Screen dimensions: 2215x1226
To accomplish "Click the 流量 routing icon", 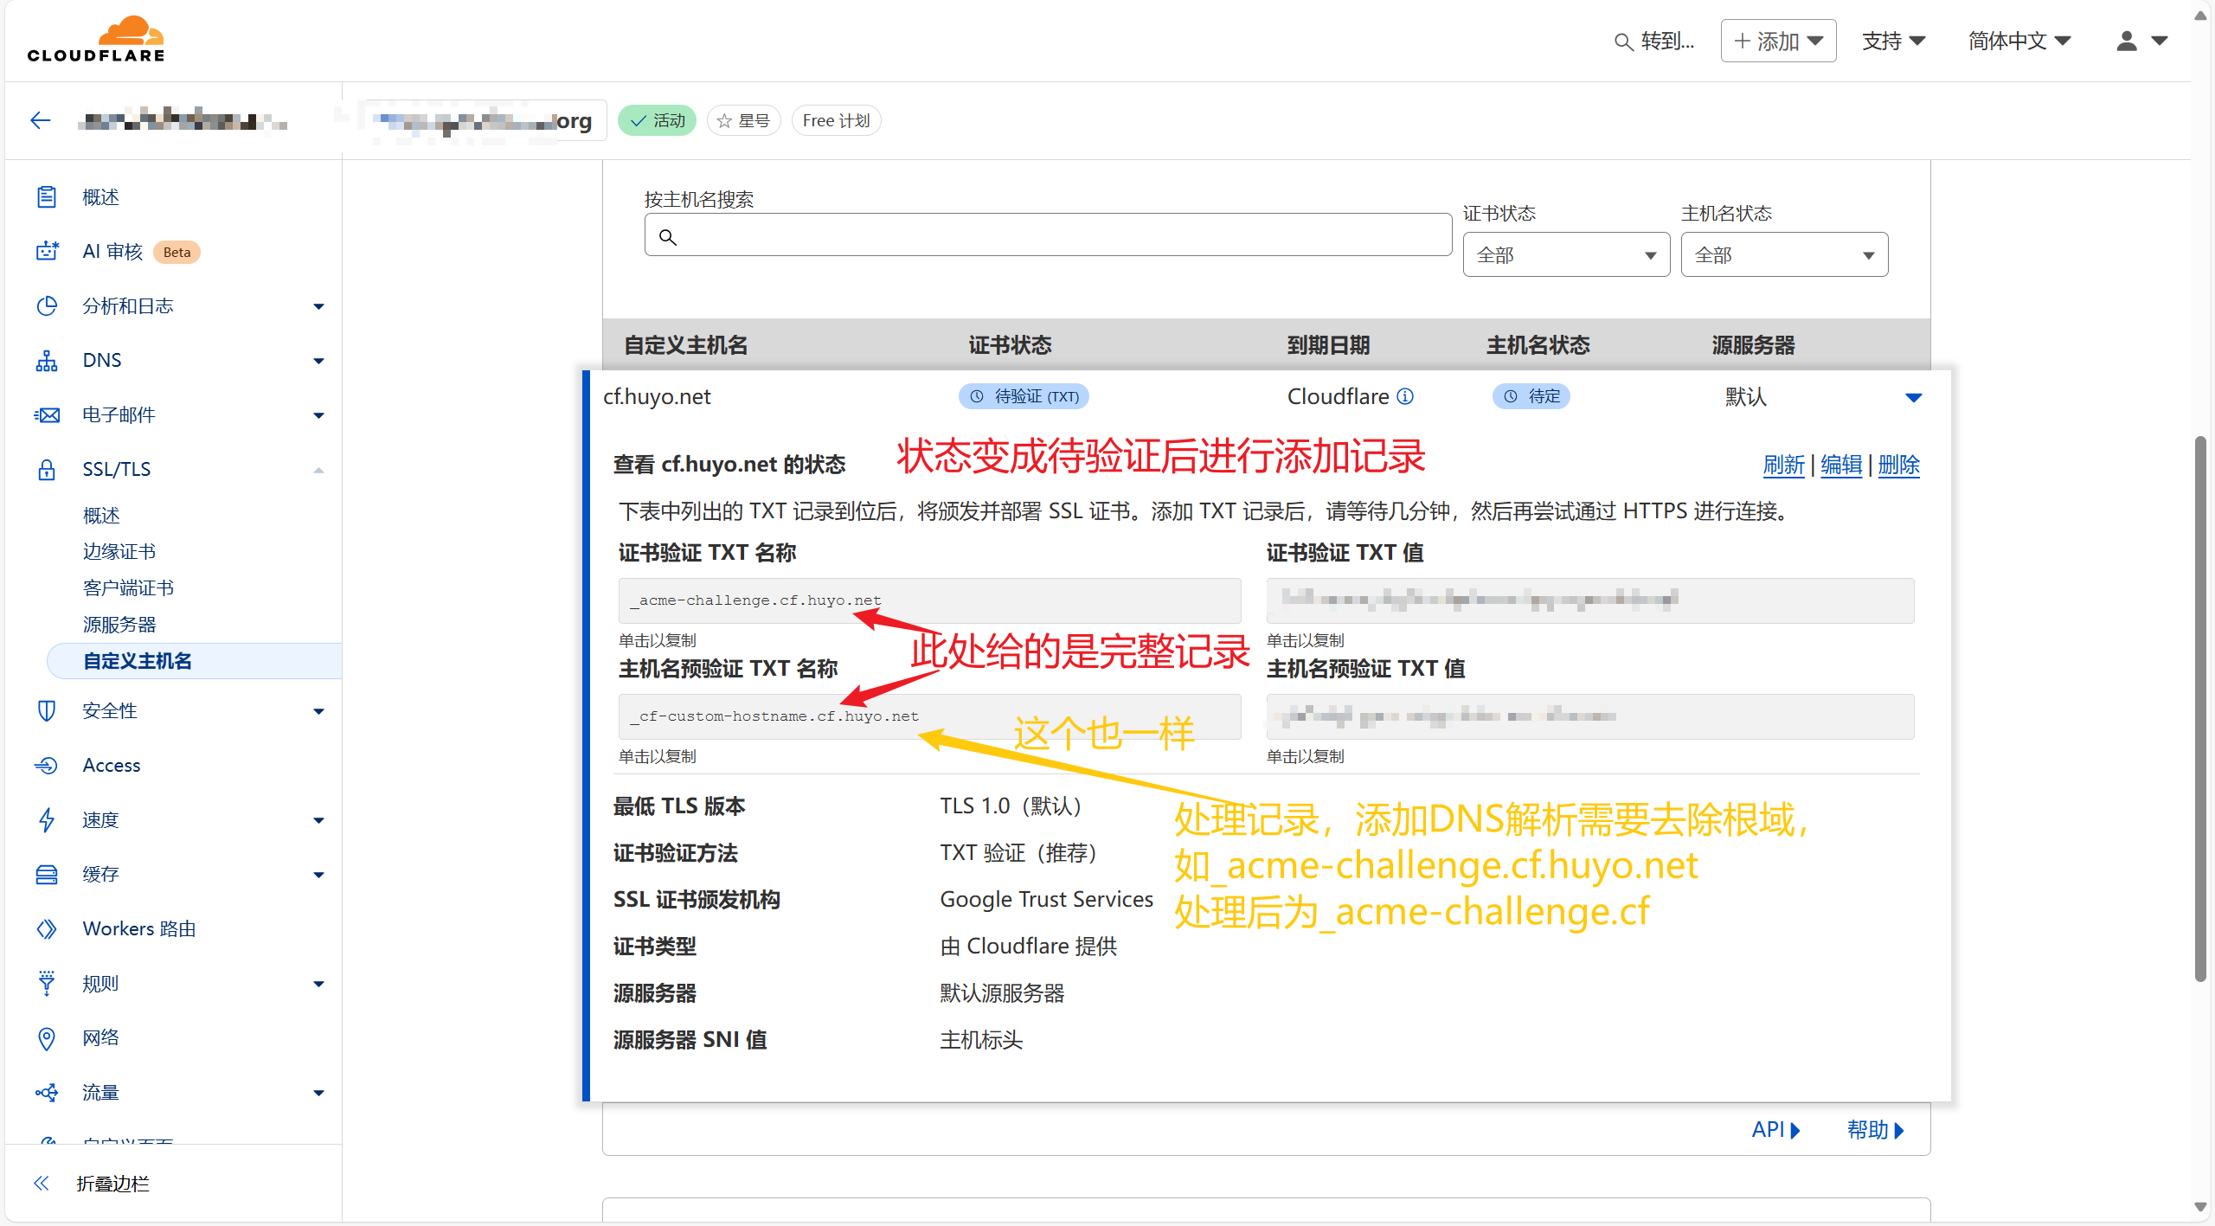I will pos(47,1092).
